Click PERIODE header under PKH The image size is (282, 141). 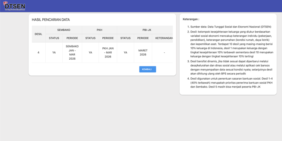pyautogui.click(x=108, y=38)
